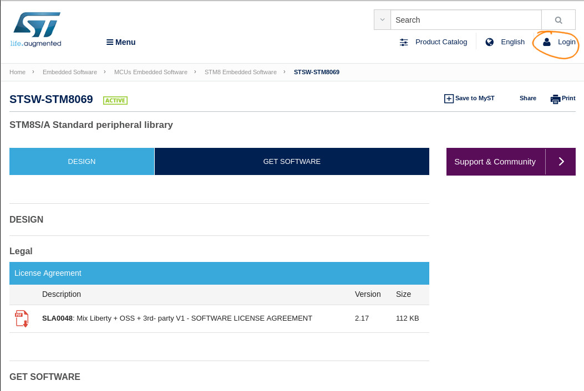584x391 pixels.
Task: Open the search category dropdown arrow
Action: tap(382, 20)
